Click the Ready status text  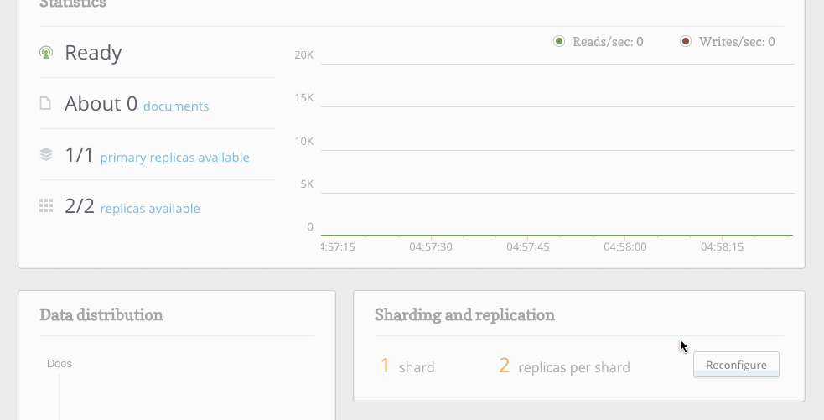coord(93,53)
